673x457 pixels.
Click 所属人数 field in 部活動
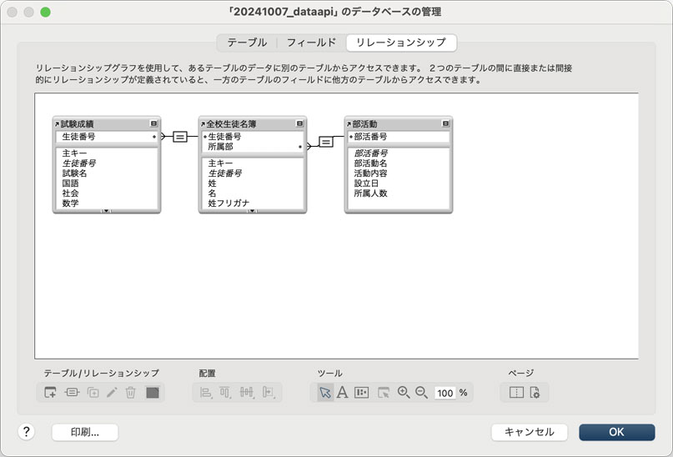pyautogui.click(x=371, y=193)
